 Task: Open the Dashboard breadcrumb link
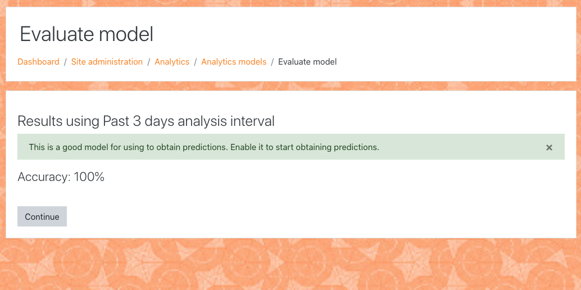pyautogui.click(x=39, y=62)
